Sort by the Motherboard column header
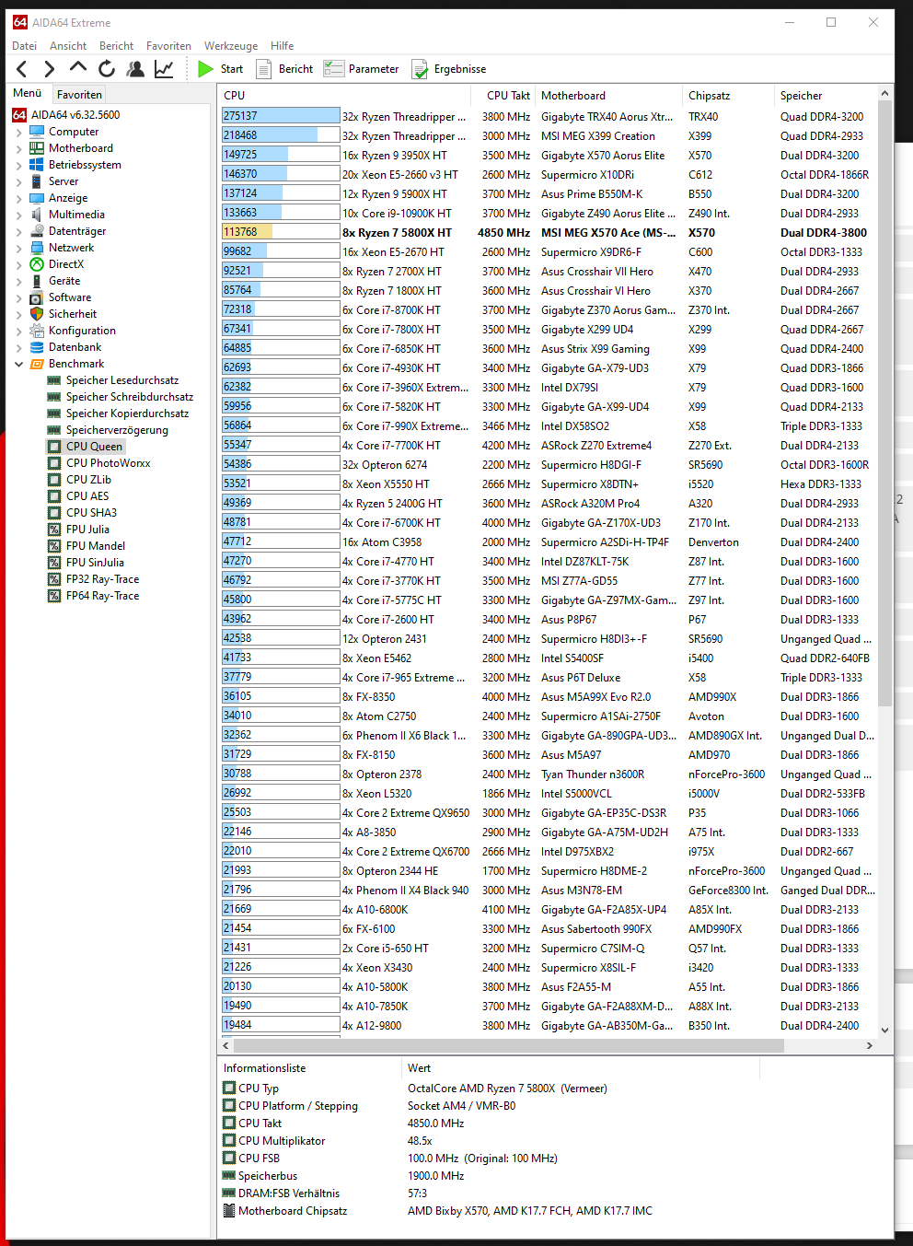Screen dimensions: 913x1246 coord(609,96)
